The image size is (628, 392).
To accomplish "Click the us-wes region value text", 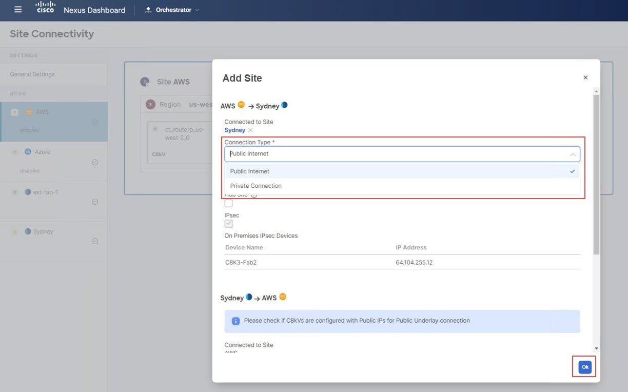I will pyautogui.click(x=201, y=104).
